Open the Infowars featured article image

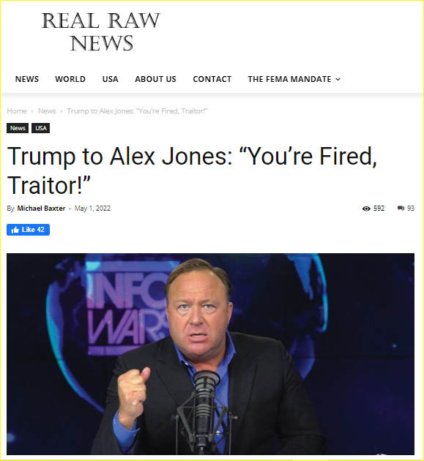pos(210,354)
